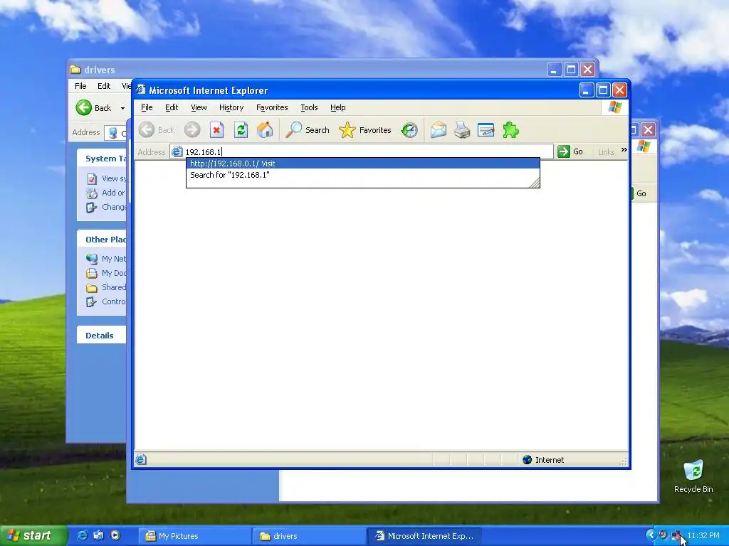Click Show Desktop in Quick Launch
The width and height of the screenshot is (729, 546).
(x=98, y=535)
